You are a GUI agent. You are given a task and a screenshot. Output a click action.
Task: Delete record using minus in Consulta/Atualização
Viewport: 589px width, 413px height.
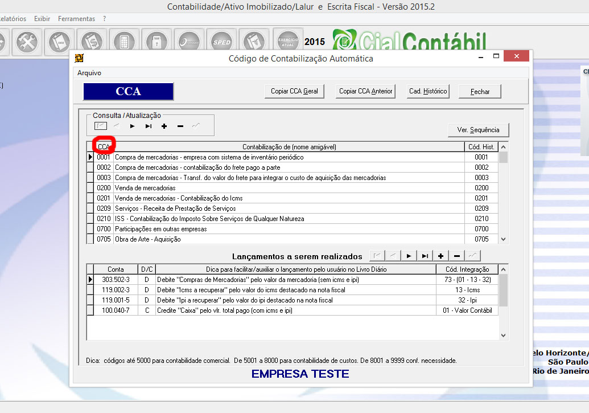point(180,126)
